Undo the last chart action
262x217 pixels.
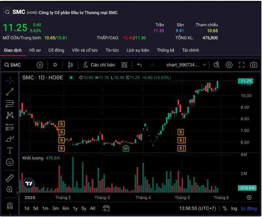point(139,65)
